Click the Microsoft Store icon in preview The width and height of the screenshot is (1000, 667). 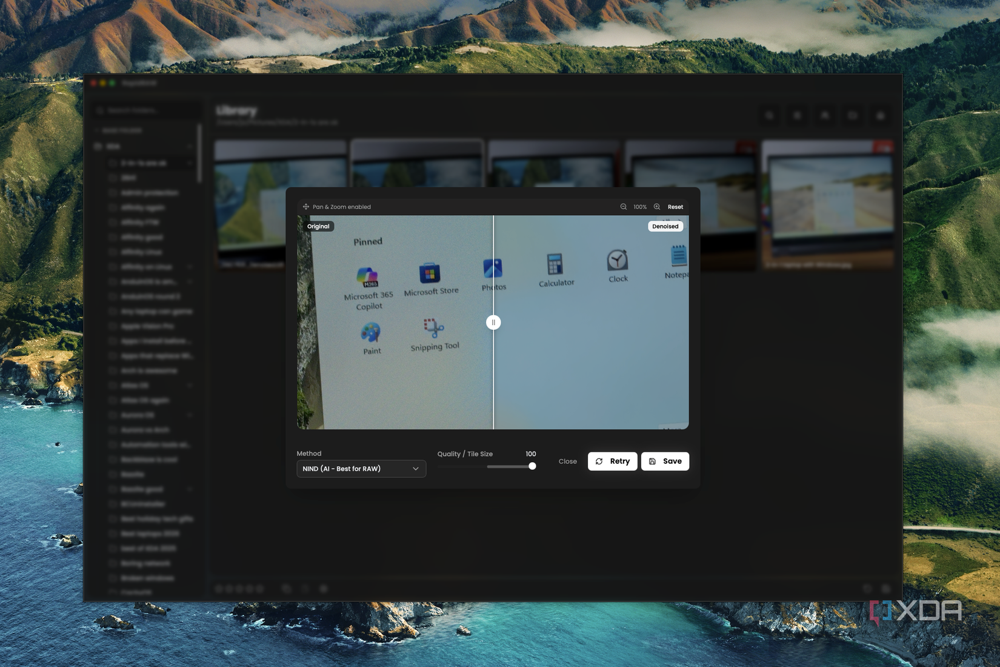(430, 273)
